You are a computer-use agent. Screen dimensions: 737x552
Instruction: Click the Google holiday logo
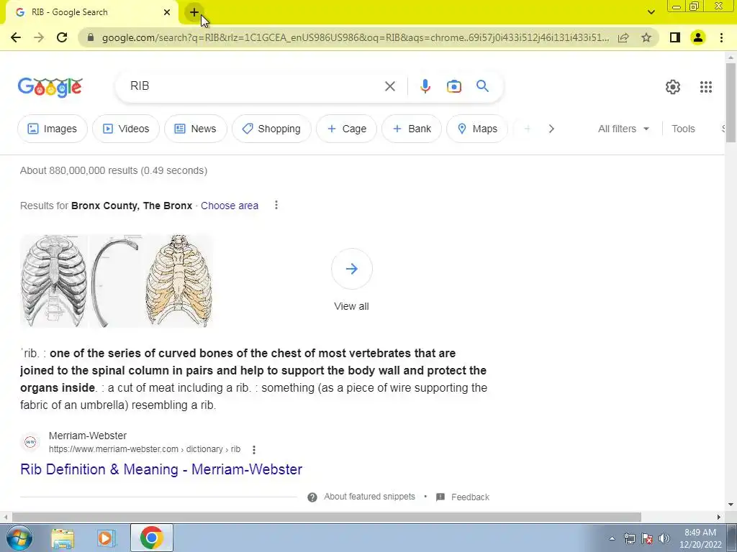coord(50,87)
